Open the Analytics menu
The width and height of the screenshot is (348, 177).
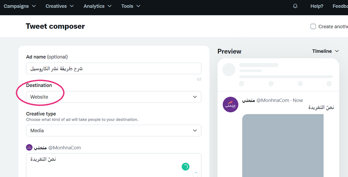97,6
